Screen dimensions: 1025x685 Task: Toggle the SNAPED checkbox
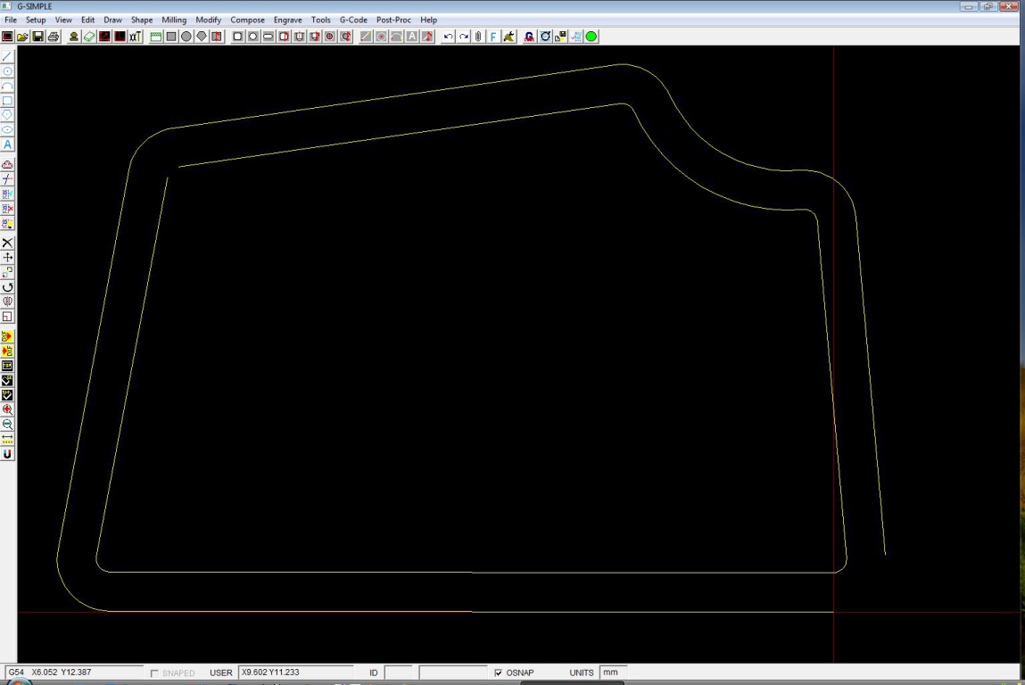pyautogui.click(x=155, y=673)
